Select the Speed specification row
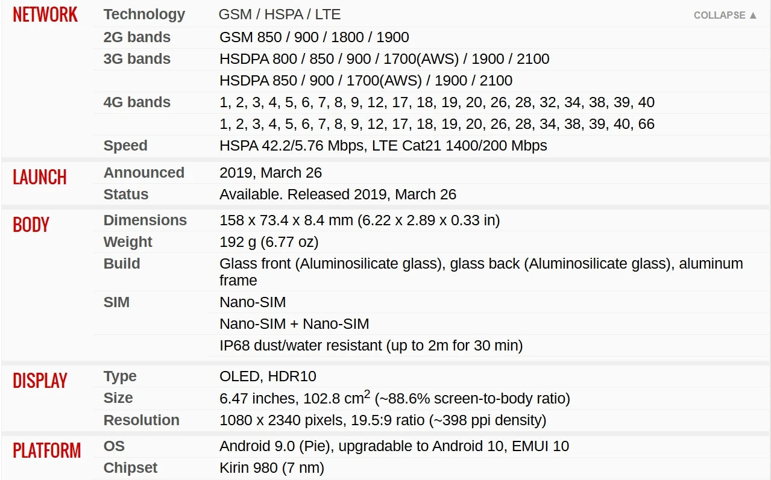771x480 pixels. pyautogui.click(x=125, y=146)
